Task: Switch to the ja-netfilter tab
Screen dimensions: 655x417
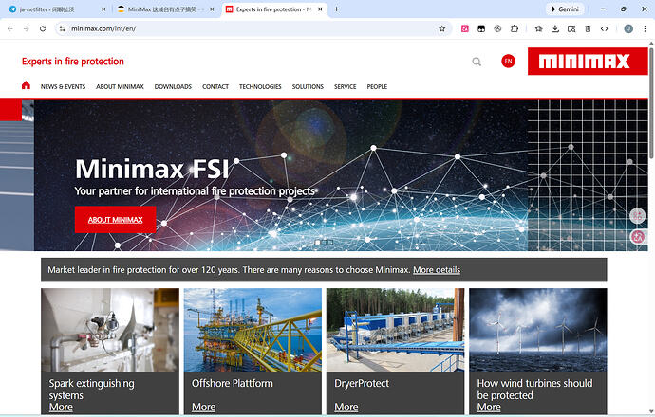Action: [54, 9]
